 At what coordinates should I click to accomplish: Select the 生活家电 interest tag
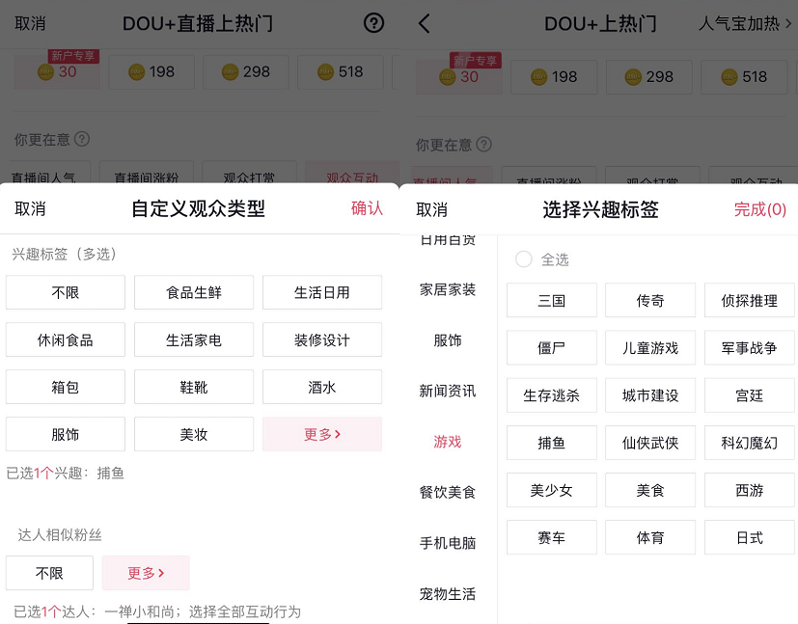194,339
